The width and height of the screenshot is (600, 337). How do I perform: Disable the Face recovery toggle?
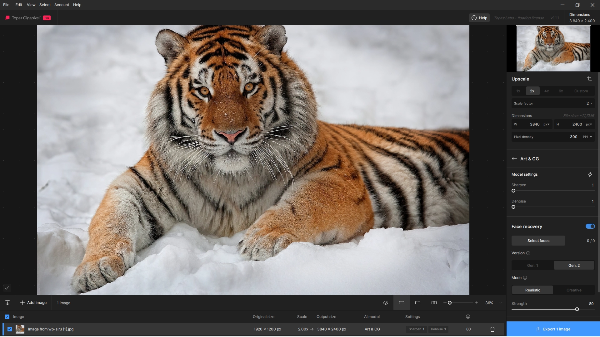[590, 226]
